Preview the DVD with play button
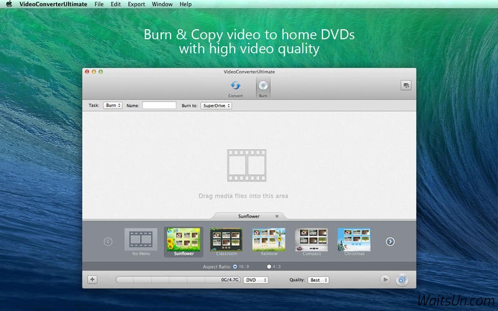Screen dimensions: 498x311 [385, 279]
